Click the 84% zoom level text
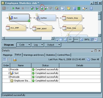 coord(87,39)
